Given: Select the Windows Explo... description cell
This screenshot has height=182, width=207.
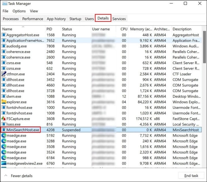Looking at the screenshot, I should [186, 102].
